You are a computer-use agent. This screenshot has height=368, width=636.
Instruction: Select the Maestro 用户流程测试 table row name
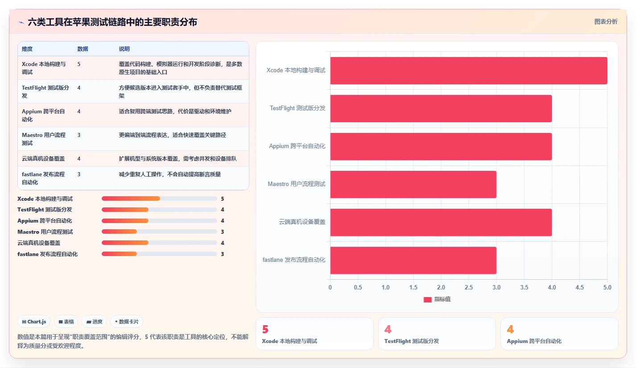(x=44, y=139)
